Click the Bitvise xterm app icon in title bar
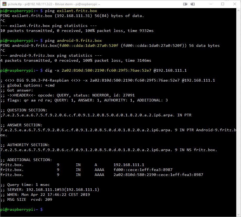This screenshot has width=241, height=217. coord(4,4)
